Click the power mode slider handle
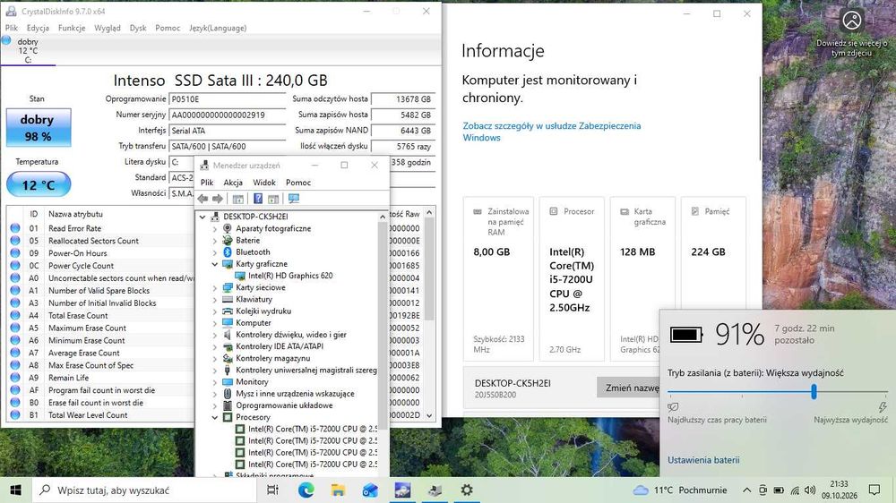896x503 pixels. pos(814,392)
